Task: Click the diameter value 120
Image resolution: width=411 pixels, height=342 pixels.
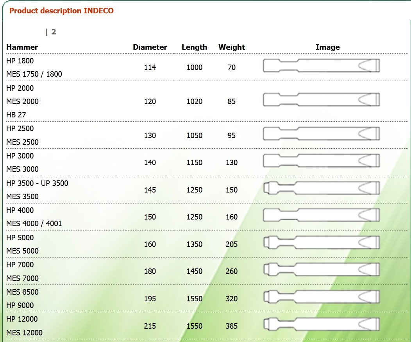Action: 150,101
